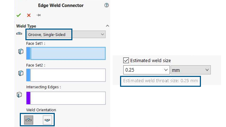Pin the Edge Weld Connector panel

click(x=38, y=15)
